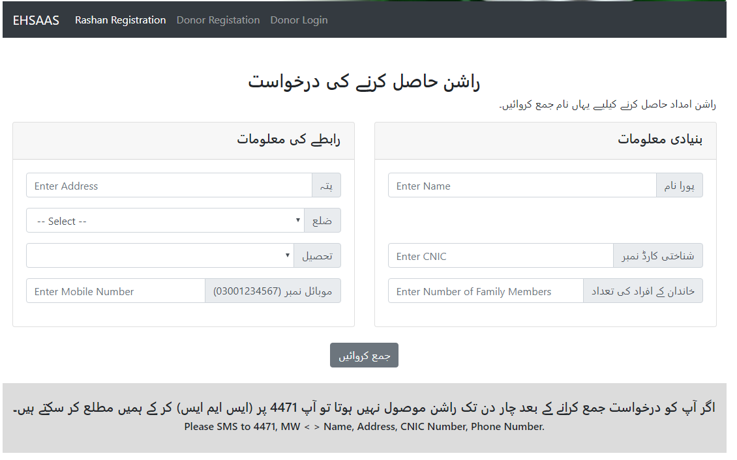This screenshot has width=737, height=460.
Task: Click the رابطے کی معلومات card header
Action: tap(184, 141)
